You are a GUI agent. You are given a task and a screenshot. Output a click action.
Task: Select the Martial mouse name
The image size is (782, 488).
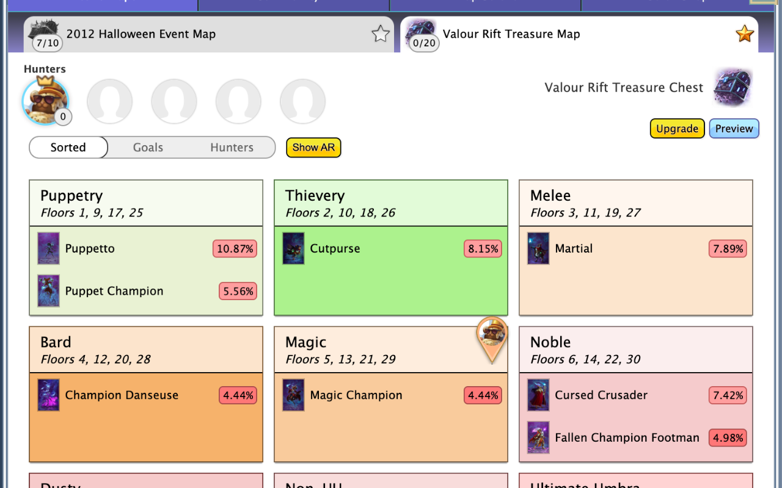click(574, 249)
